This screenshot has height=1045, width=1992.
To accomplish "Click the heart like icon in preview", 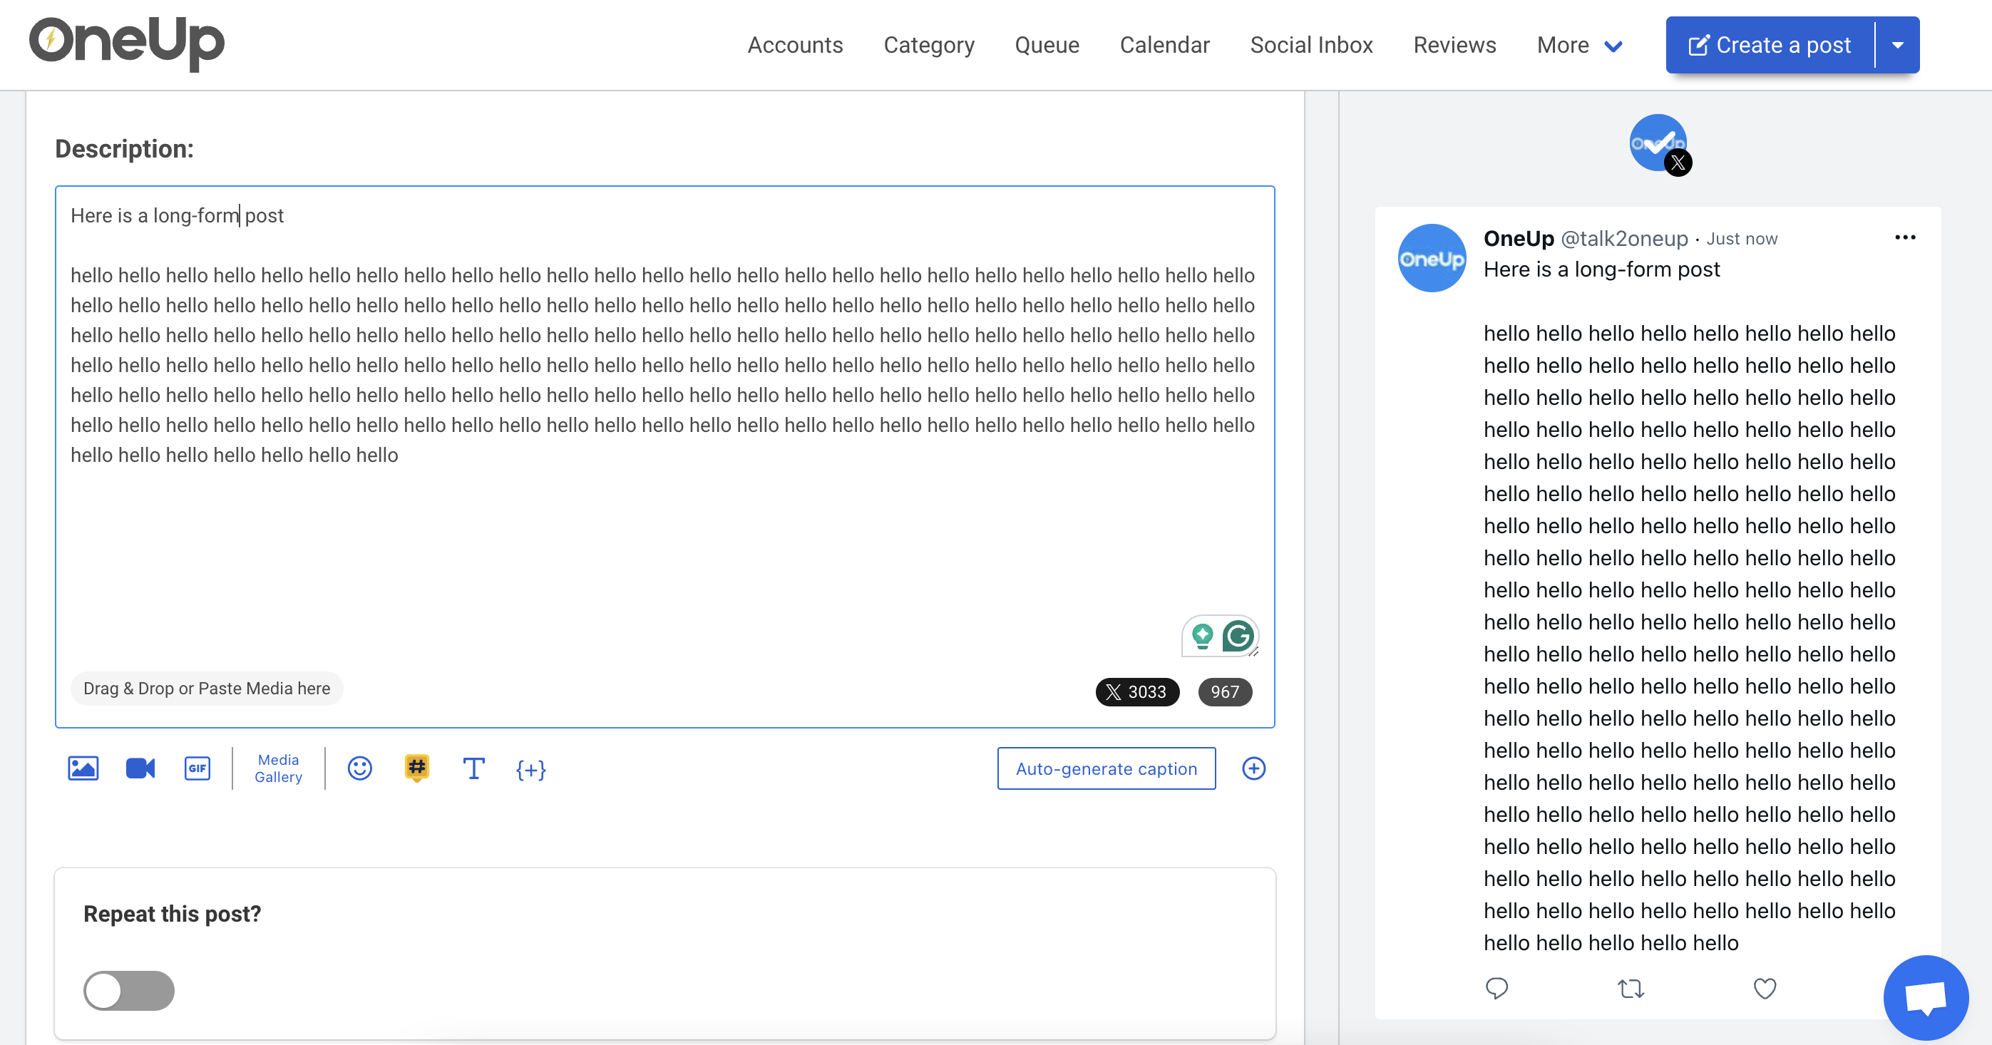I will (1764, 988).
